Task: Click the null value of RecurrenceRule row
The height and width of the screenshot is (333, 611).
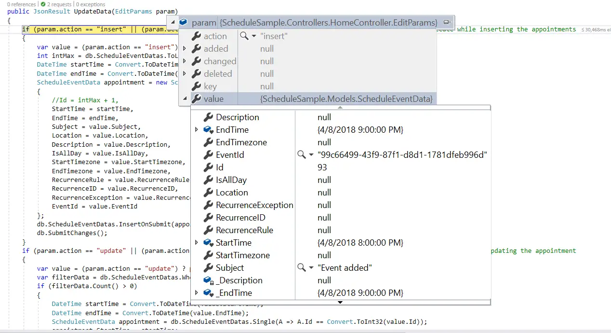Action: (324, 230)
